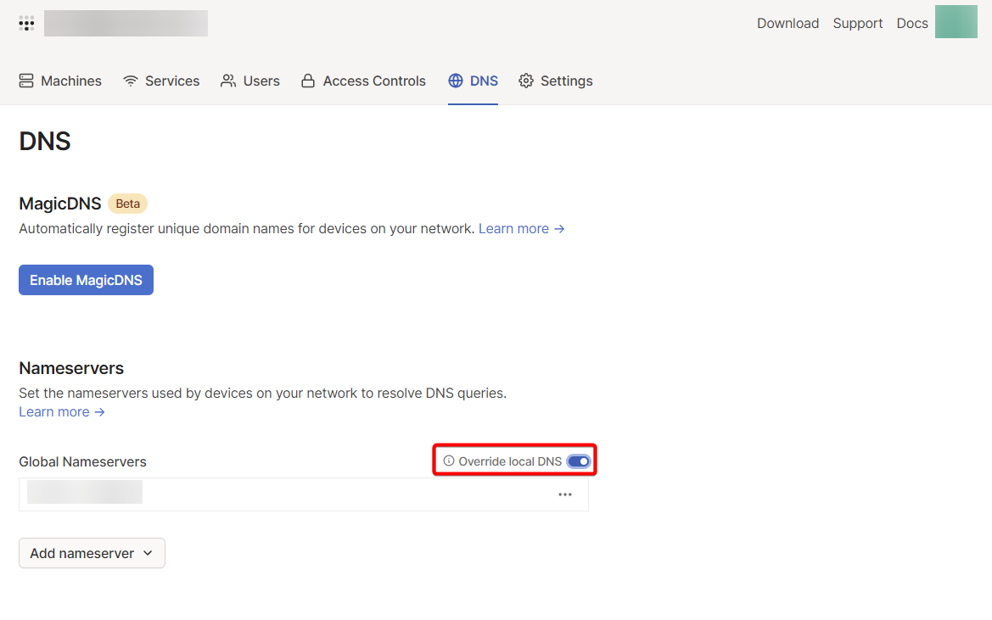992x620 pixels.
Task: Select the DNS tab
Action: [474, 81]
